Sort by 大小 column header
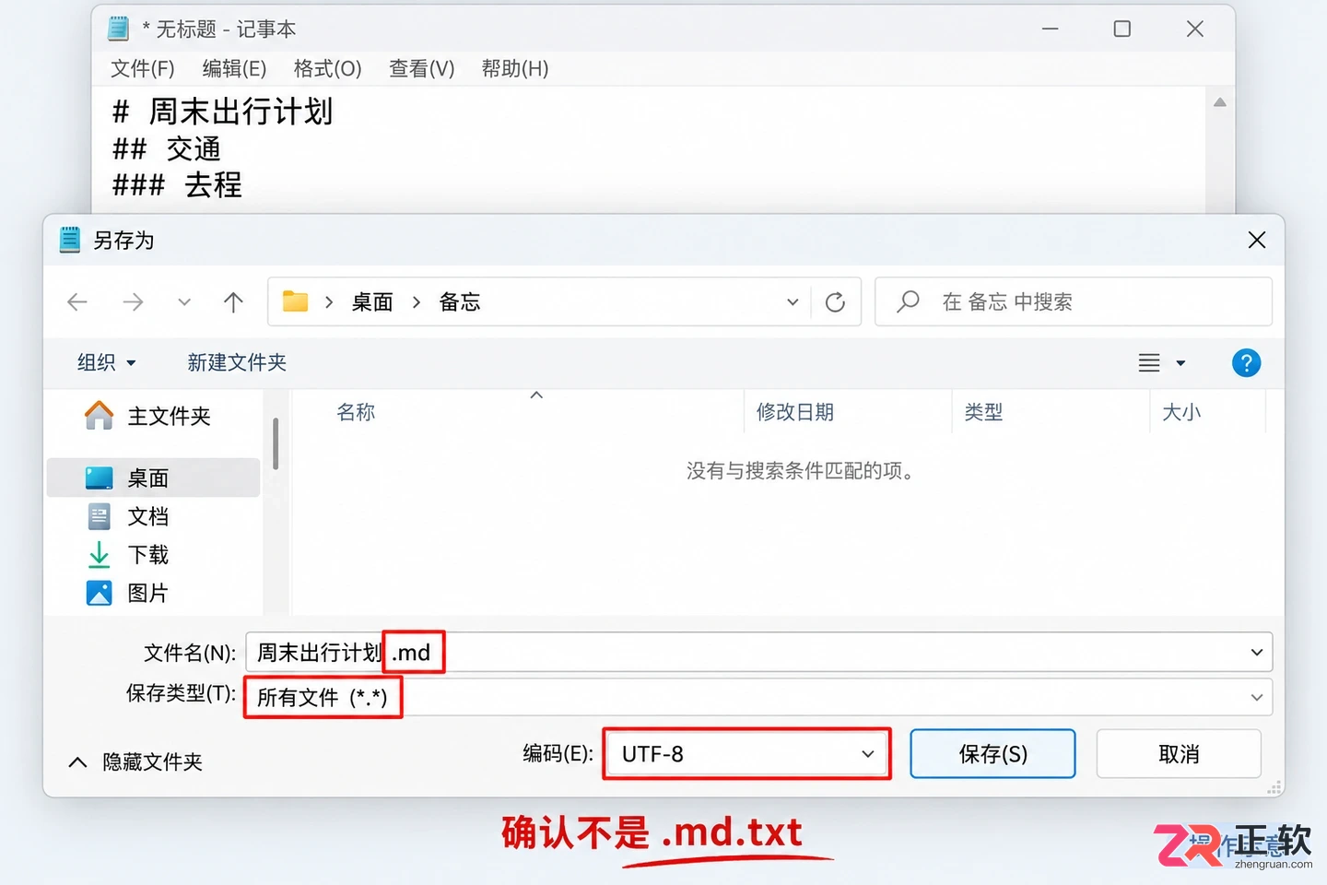 click(x=1181, y=412)
